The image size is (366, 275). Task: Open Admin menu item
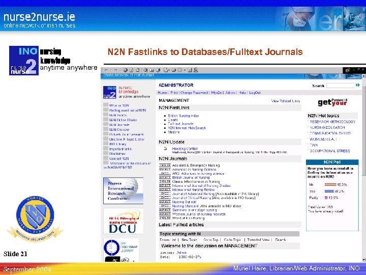tap(230, 93)
